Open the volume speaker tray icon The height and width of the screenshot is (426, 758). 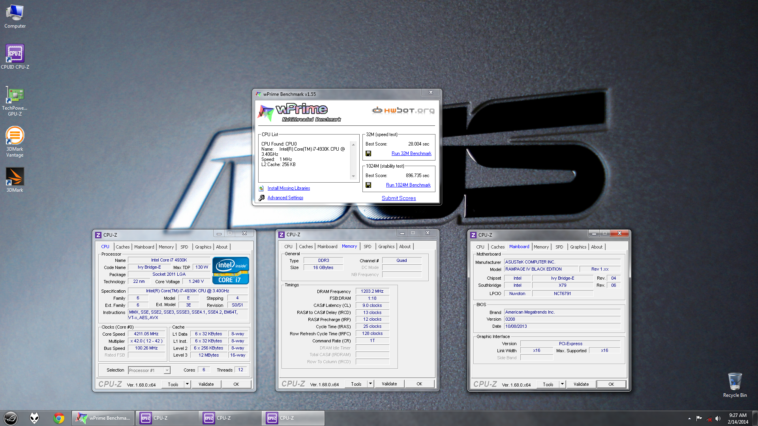tap(718, 419)
